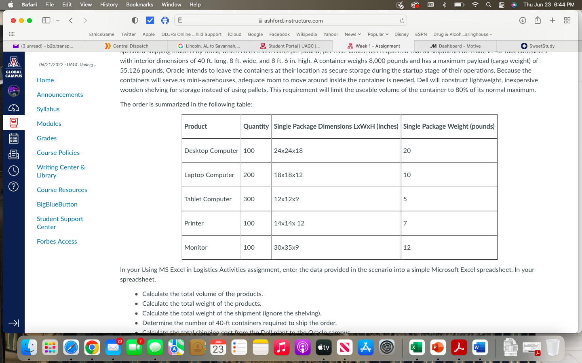This screenshot has height=363, width=582.
Task: Show Safari downloads
Action: point(523,21)
